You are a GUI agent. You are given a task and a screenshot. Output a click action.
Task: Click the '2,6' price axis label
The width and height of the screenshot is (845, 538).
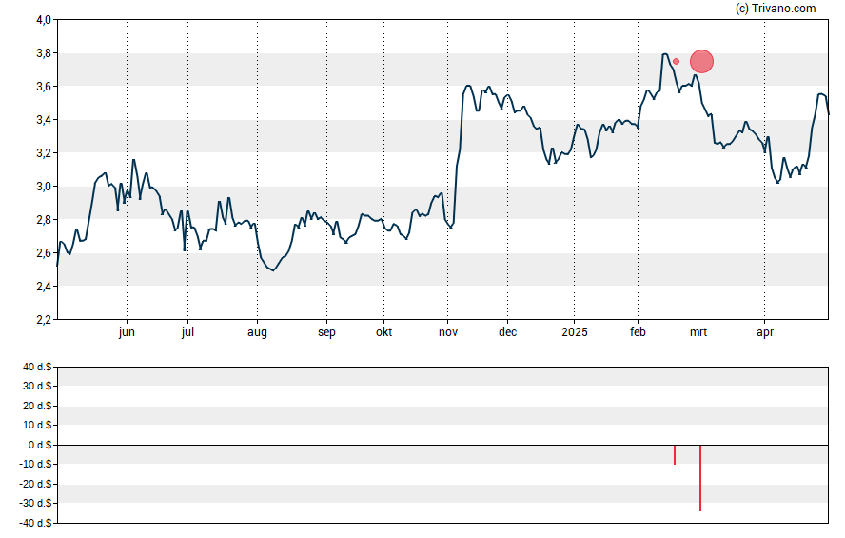point(44,253)
